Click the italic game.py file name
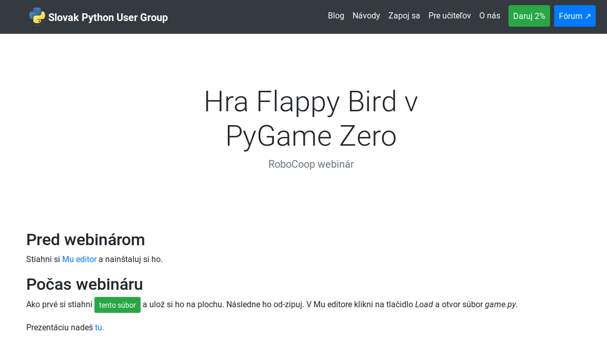 (500, 305)
